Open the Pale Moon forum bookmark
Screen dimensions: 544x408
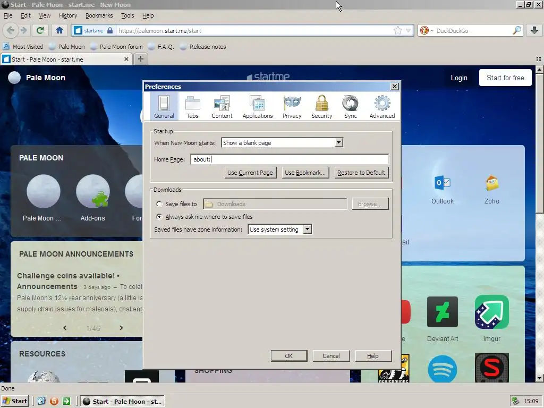tap(116, 47)
